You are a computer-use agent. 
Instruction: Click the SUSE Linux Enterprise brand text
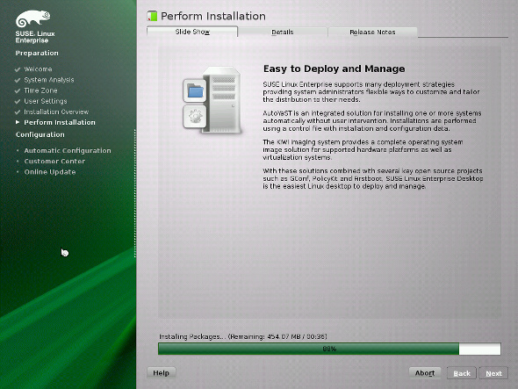tap(35, 37)
